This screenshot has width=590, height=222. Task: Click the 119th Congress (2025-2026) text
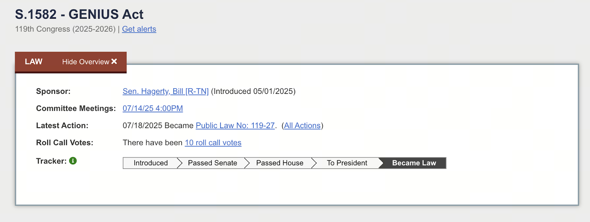[65, 29]
